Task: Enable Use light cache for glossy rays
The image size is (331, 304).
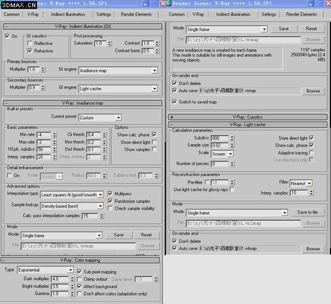Action: click(x=232, y=190)
